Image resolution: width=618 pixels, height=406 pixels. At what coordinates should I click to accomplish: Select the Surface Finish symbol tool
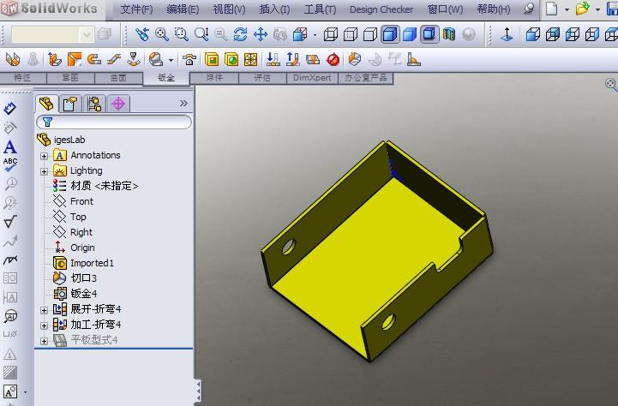point(9,222)
